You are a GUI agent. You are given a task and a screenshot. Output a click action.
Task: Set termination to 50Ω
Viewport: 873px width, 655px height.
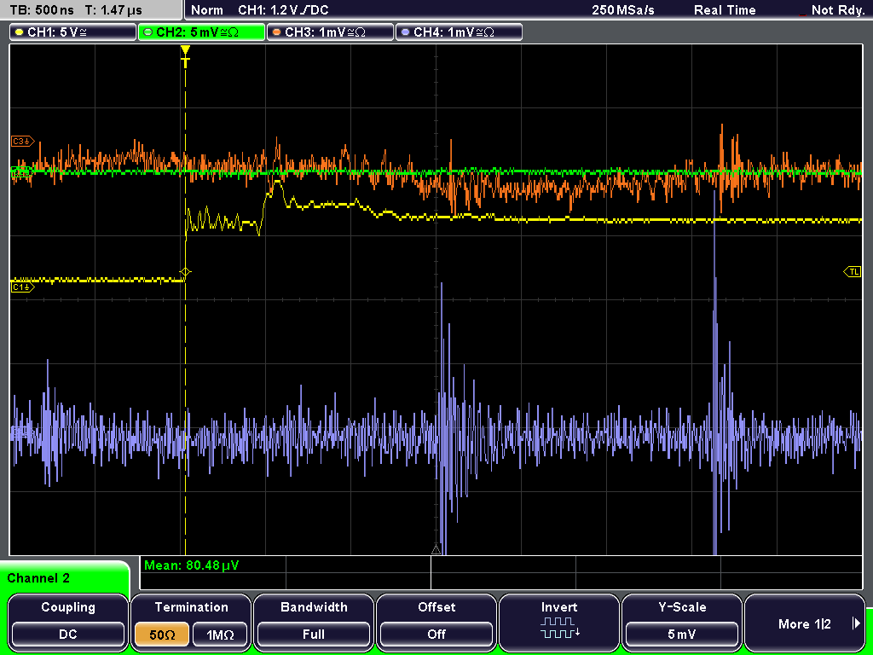(x=162, y=635)
